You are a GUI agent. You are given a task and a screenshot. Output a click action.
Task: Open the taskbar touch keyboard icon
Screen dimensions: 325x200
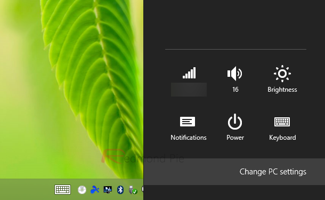click(62, 190)
